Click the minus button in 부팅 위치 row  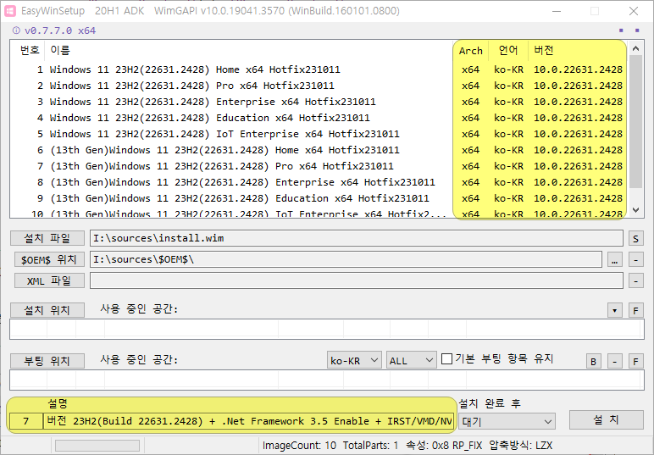point(615,361)
